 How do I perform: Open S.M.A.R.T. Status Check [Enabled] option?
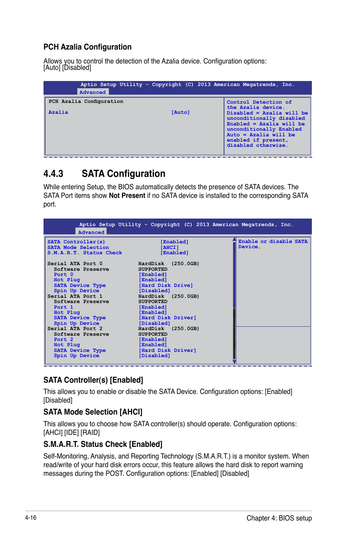pyautogui.click(x=174, y=253)
